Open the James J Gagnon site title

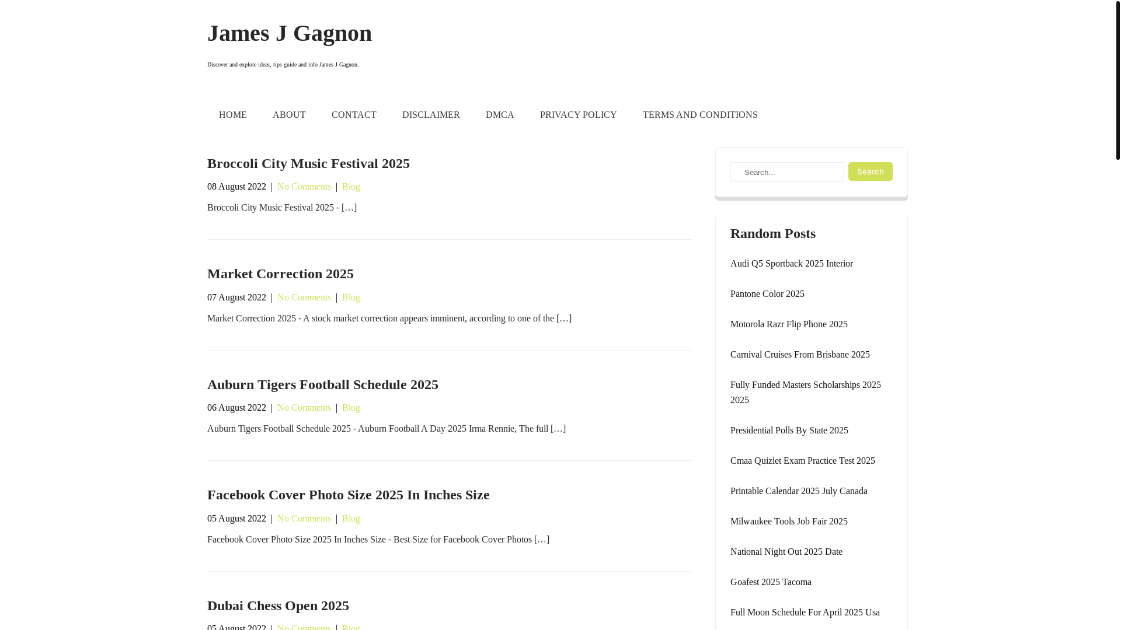290,33
